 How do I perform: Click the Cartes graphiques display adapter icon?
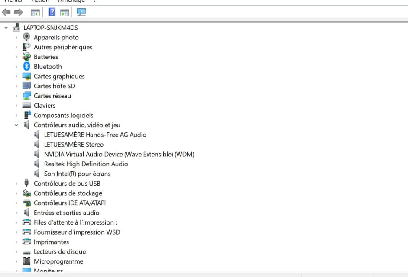26,76
